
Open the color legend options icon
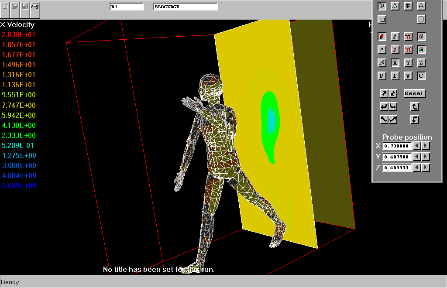coord(421,50)
